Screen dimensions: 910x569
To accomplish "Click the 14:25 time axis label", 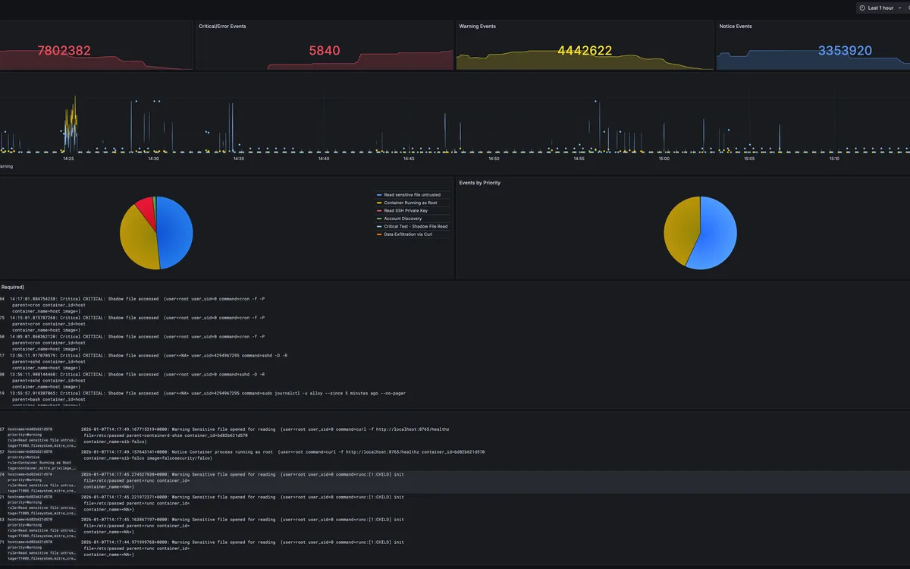I will [68, 159].
